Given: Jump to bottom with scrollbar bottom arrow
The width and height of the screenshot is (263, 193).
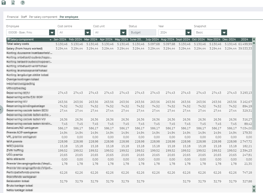Looking at the screenshot, I should click(254, 191).
